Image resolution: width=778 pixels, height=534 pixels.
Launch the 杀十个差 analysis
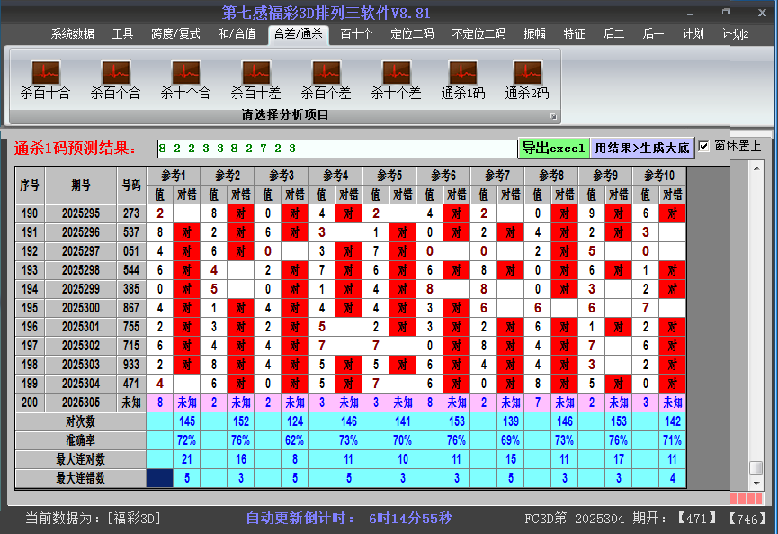pos(396,73)
